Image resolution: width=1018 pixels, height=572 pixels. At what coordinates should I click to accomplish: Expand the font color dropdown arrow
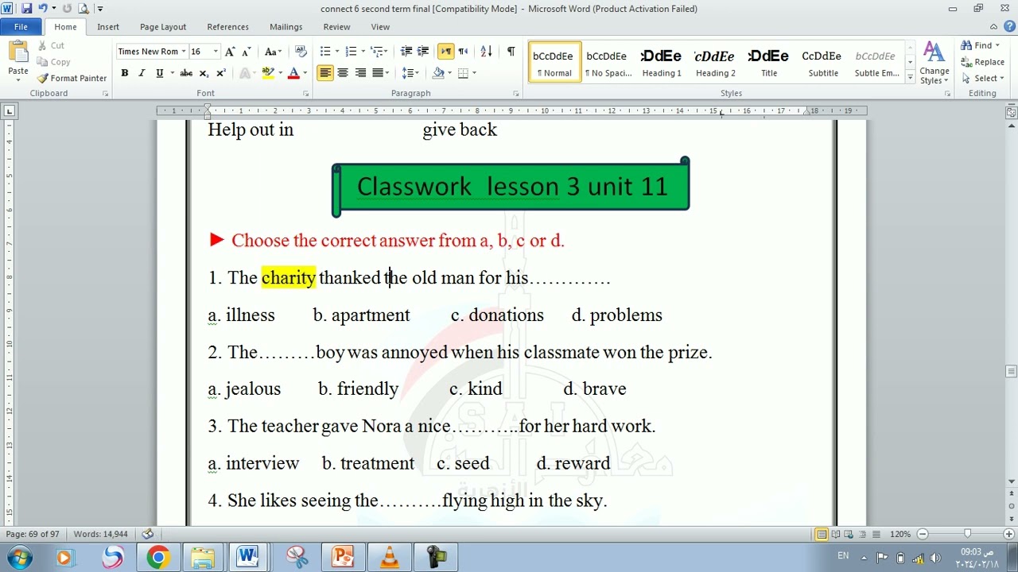pyautogui.click(x=305, y=73)
